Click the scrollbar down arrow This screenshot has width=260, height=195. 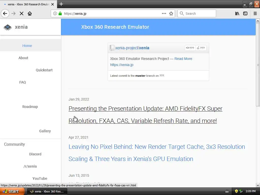click(258, 185)
